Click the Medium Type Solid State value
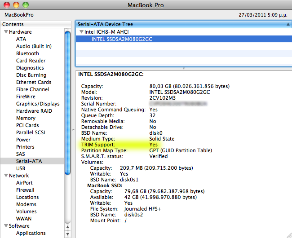The height and width of the screenshot is (238, 292). pos(162,139)
